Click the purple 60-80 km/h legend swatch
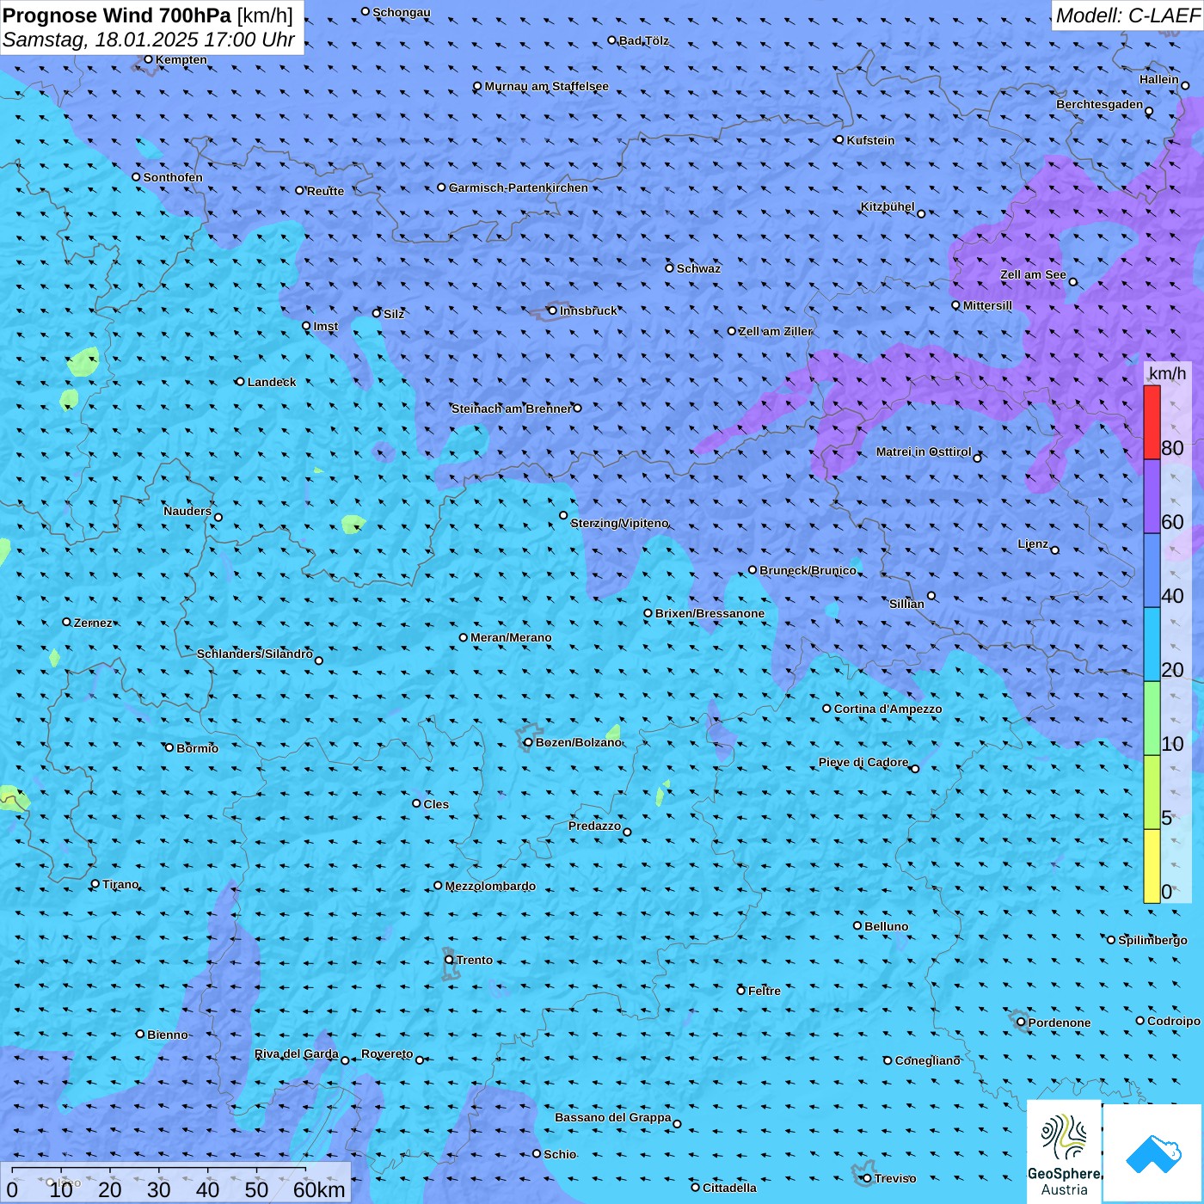The height and width of the screenshot is (1204, 1204). point(1152,496)
